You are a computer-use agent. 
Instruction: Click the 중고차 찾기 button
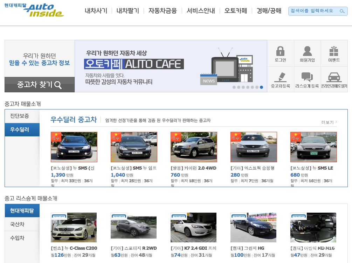click(40, 85)
